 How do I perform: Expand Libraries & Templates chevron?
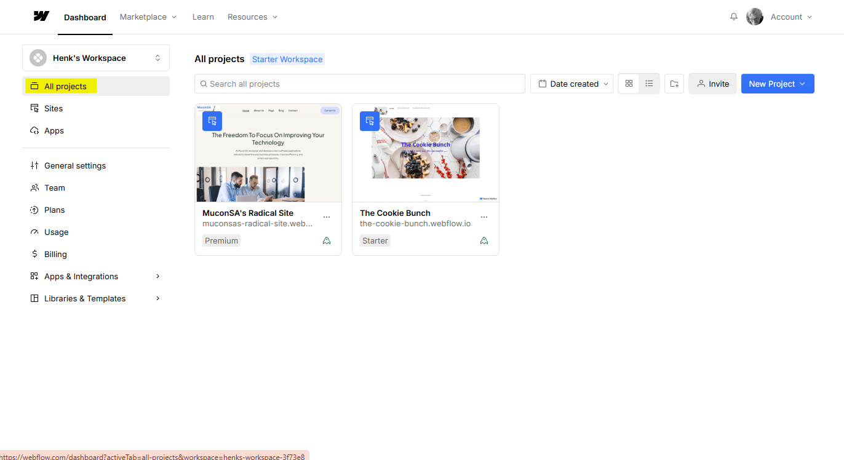point(157,298)
